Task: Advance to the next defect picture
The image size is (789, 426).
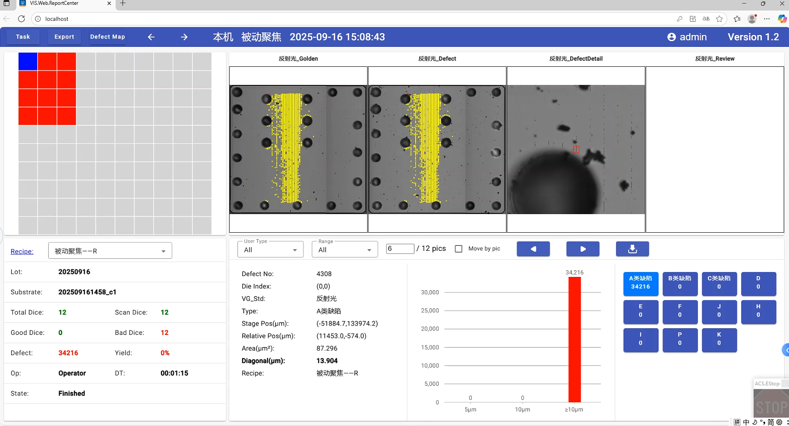Action: (582, 249)
